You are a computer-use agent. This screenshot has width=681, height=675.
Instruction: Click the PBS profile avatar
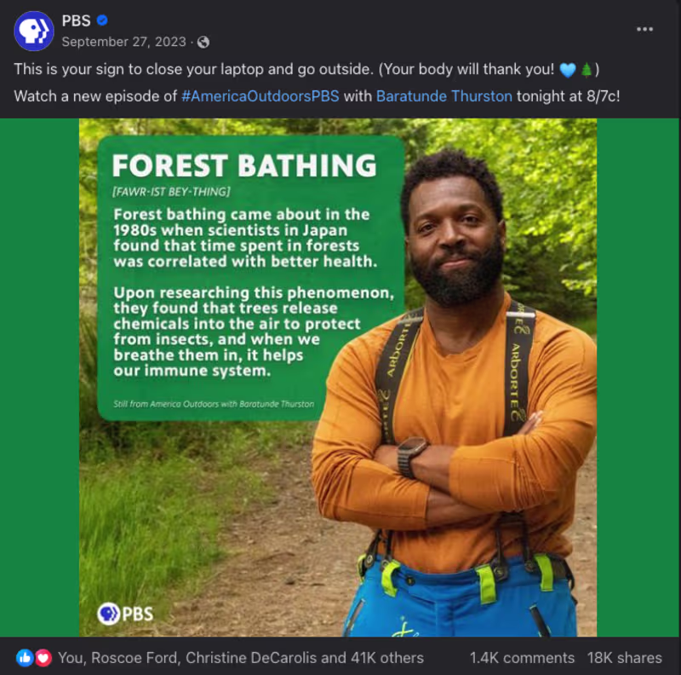tap(34, 32)
